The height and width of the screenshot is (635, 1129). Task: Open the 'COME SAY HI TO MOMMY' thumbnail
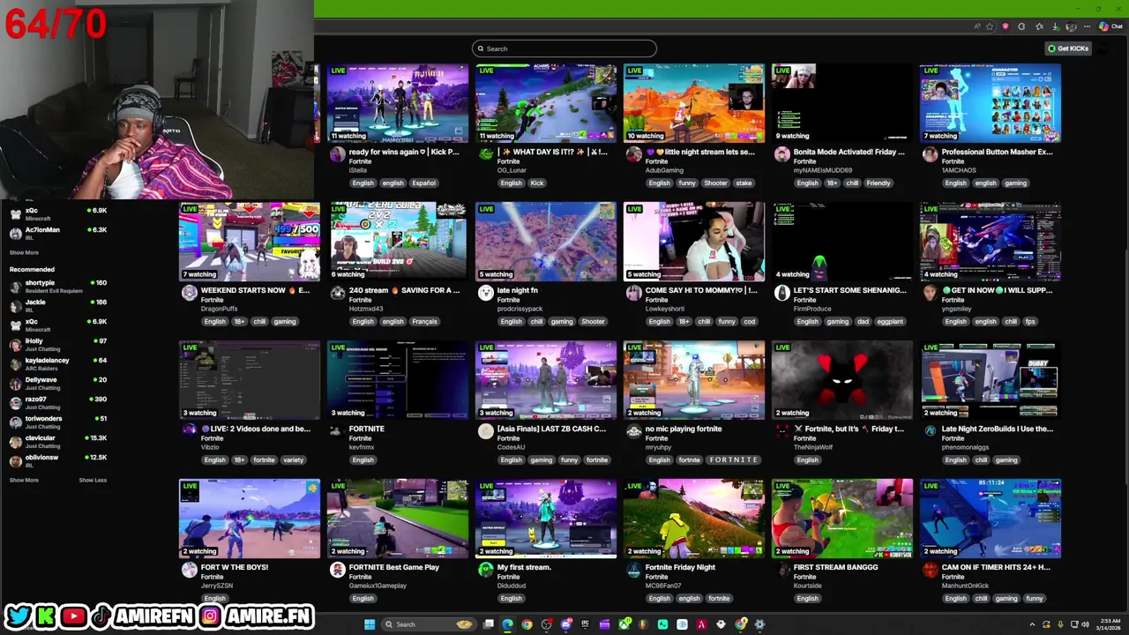point(694,242)
